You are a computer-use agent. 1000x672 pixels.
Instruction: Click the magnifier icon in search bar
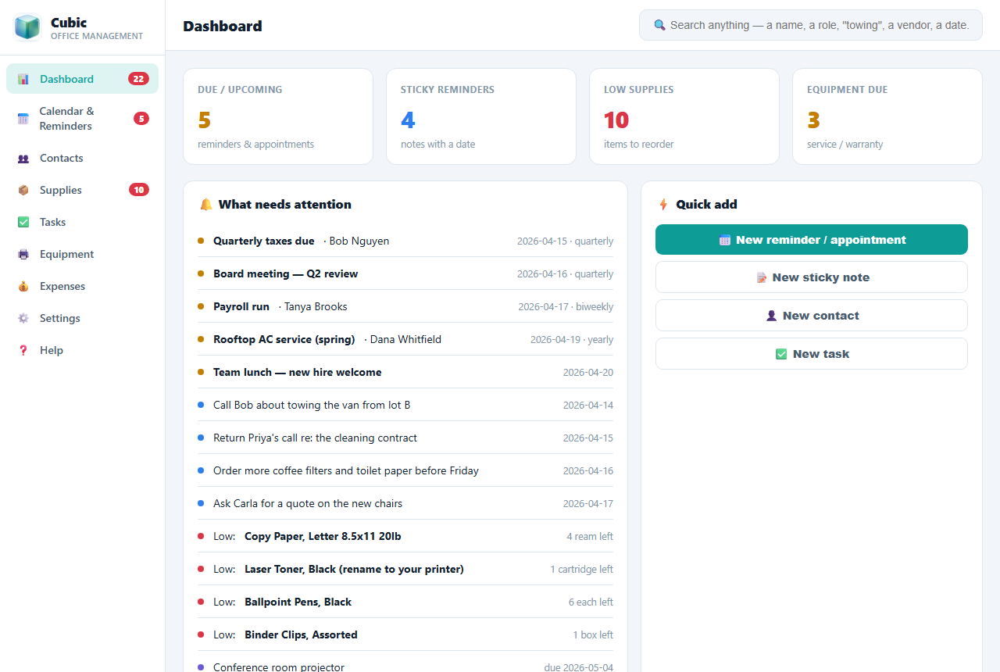(x=660, y=25)
